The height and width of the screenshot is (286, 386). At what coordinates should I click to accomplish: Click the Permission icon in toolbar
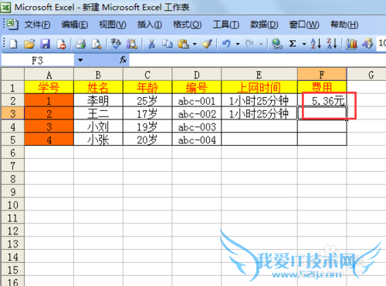[x=61, y=44]
